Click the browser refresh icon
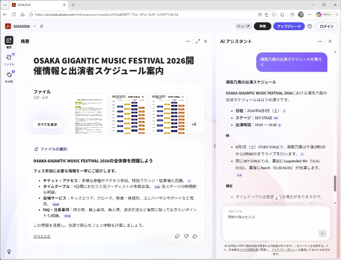 click(14, 14)
